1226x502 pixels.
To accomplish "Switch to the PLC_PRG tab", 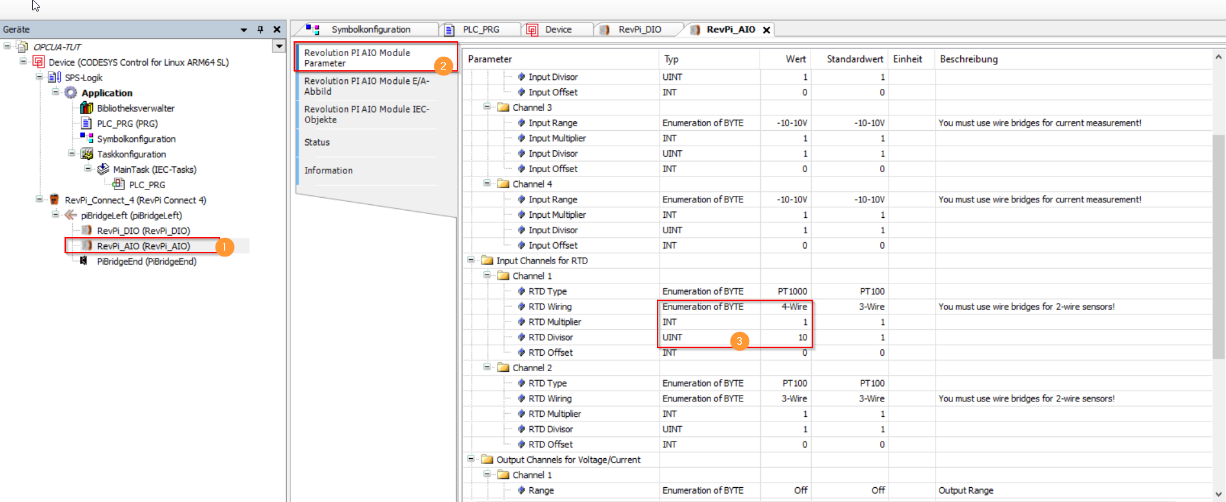I will [x=480, y=30].
